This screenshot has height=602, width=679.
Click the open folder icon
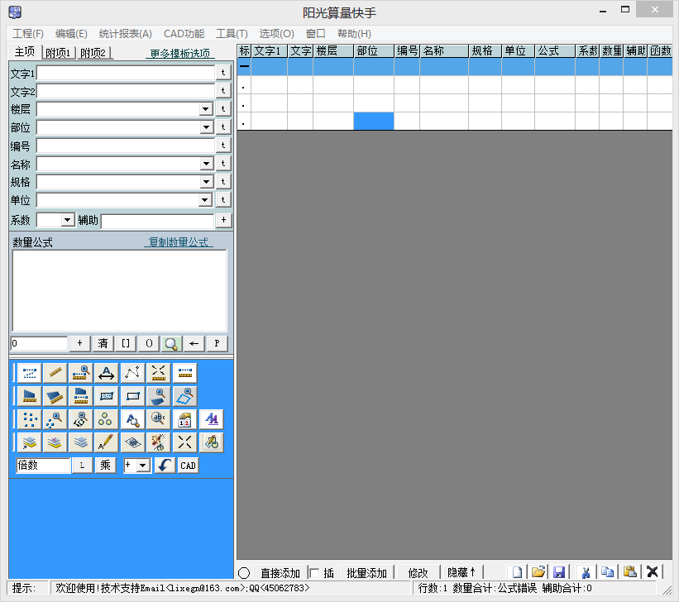point(538,572)
